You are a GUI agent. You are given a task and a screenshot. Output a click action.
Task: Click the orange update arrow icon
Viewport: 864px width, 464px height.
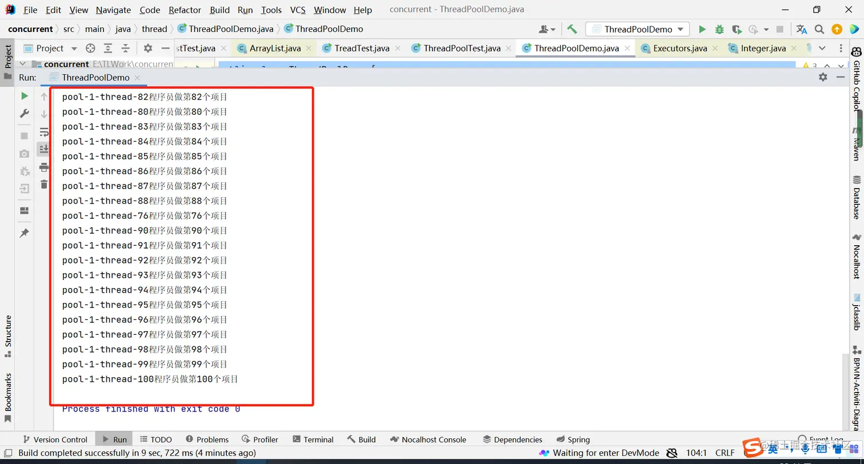tap(837, 29)
